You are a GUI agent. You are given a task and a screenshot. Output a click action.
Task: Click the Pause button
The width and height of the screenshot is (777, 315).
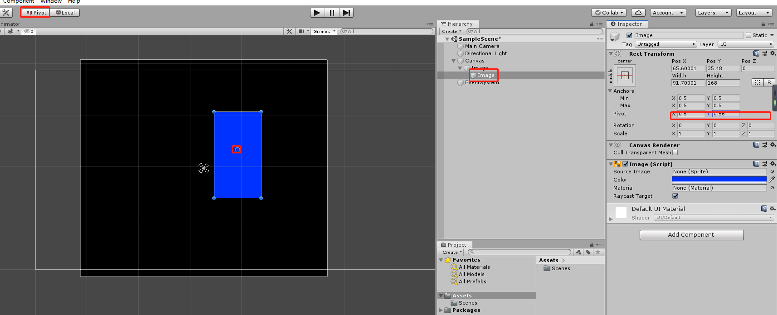click(332, 13)
